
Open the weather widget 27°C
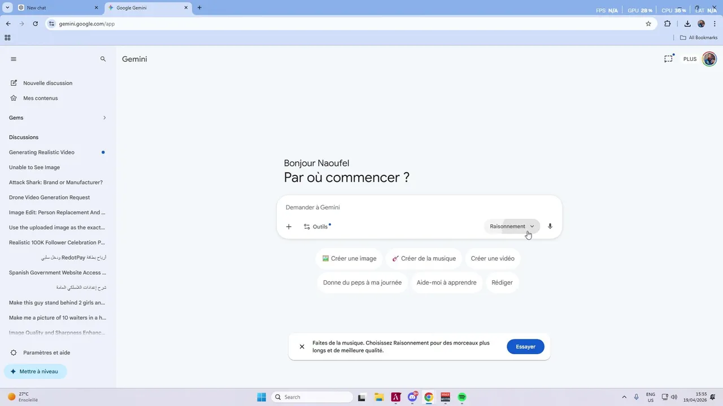23,397
